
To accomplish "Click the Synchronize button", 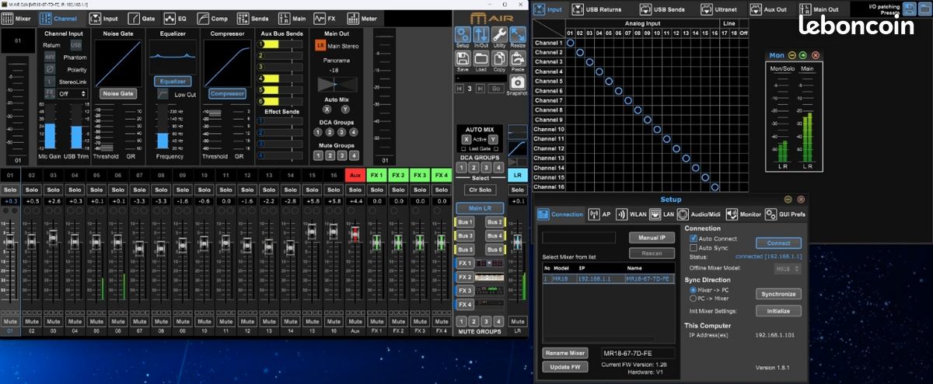I will (778, 294).
